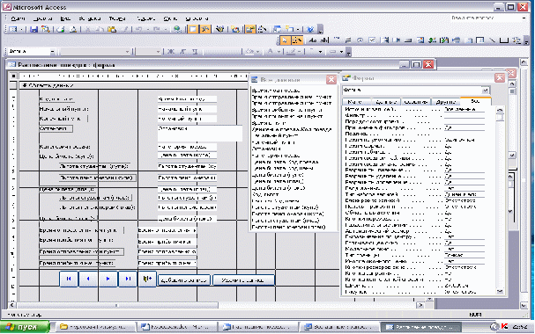This screenshot has width=535, height=334.
Task: Select the Label tool in the toolbox
Action: 313,40
